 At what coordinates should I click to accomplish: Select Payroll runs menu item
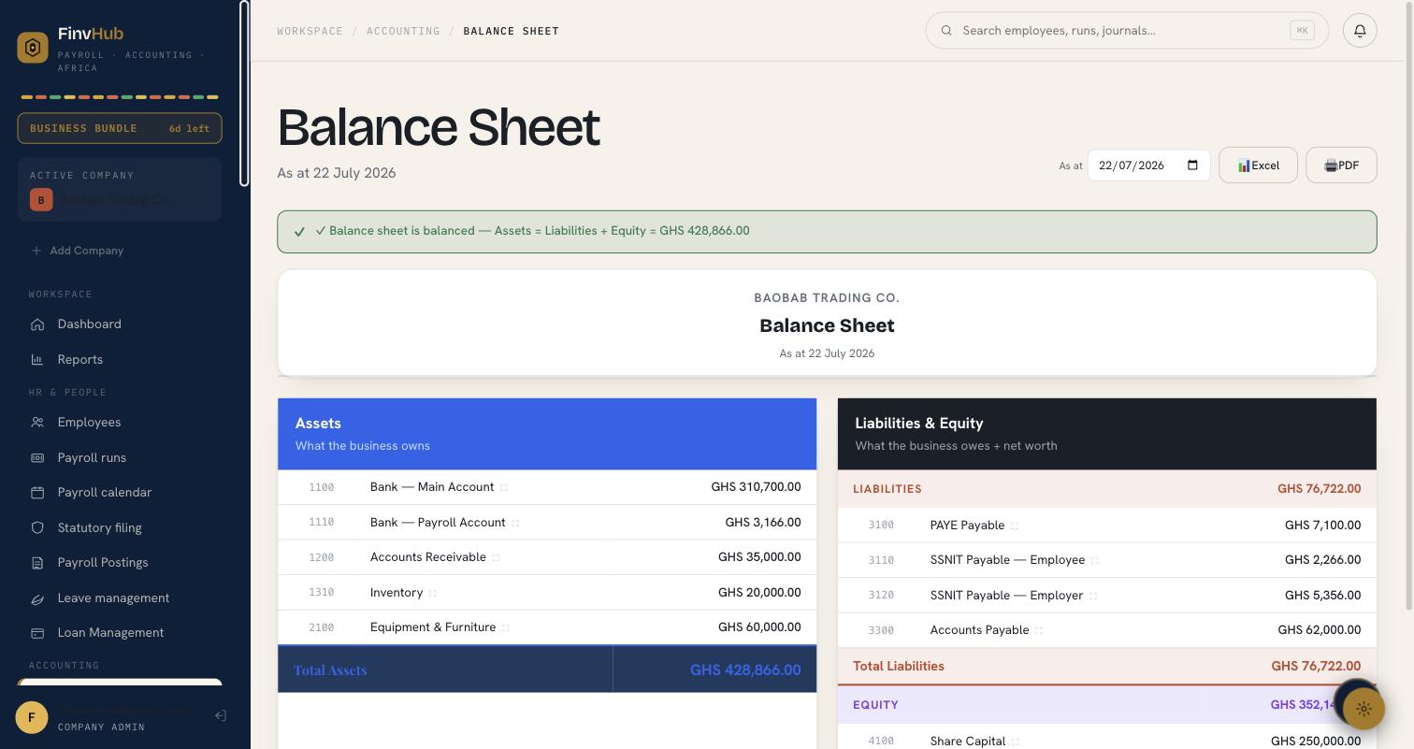coord(120,458)
